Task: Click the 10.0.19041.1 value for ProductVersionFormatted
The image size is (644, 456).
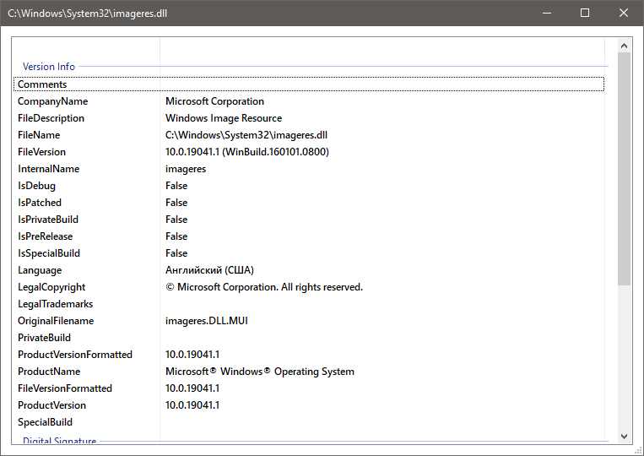Action: coord(192,354)
